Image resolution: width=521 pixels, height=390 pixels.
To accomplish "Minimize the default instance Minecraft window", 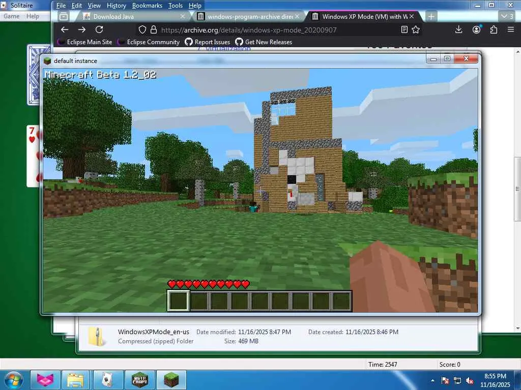I will click(x=433, y=59).
